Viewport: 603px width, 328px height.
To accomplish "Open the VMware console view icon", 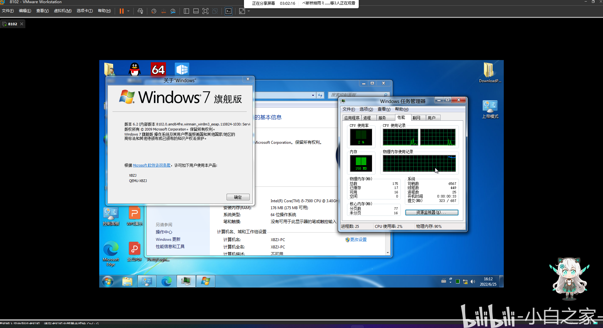I will [228, 11].
